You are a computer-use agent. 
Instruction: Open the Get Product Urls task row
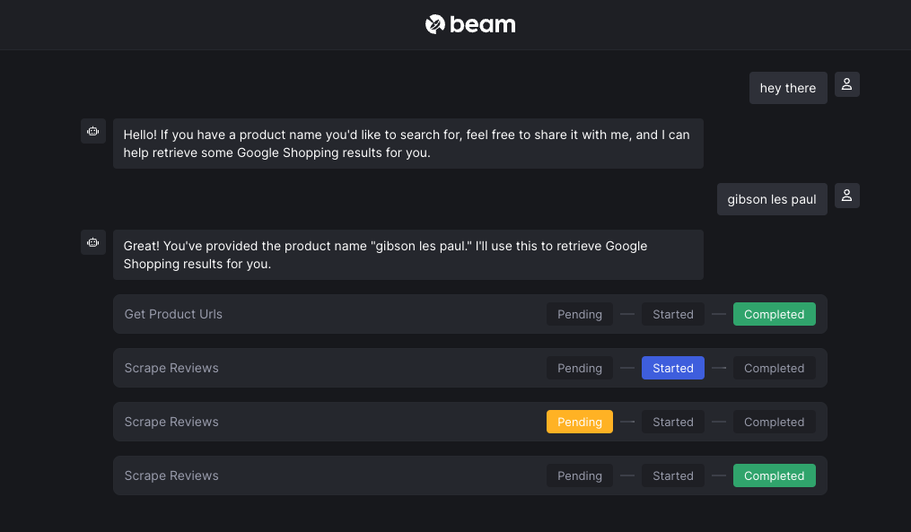(470, 314)
